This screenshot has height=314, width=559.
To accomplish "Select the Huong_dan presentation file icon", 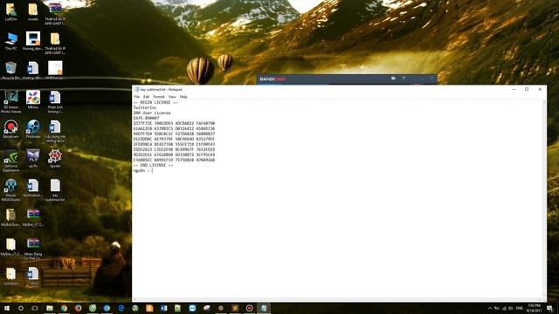I will click(x=33, y=41).
